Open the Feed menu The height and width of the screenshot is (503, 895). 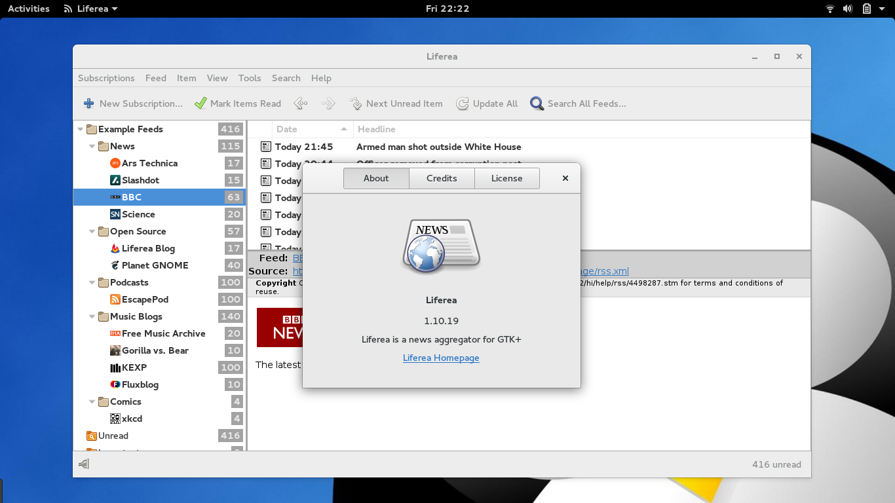[x=156, y=78]
